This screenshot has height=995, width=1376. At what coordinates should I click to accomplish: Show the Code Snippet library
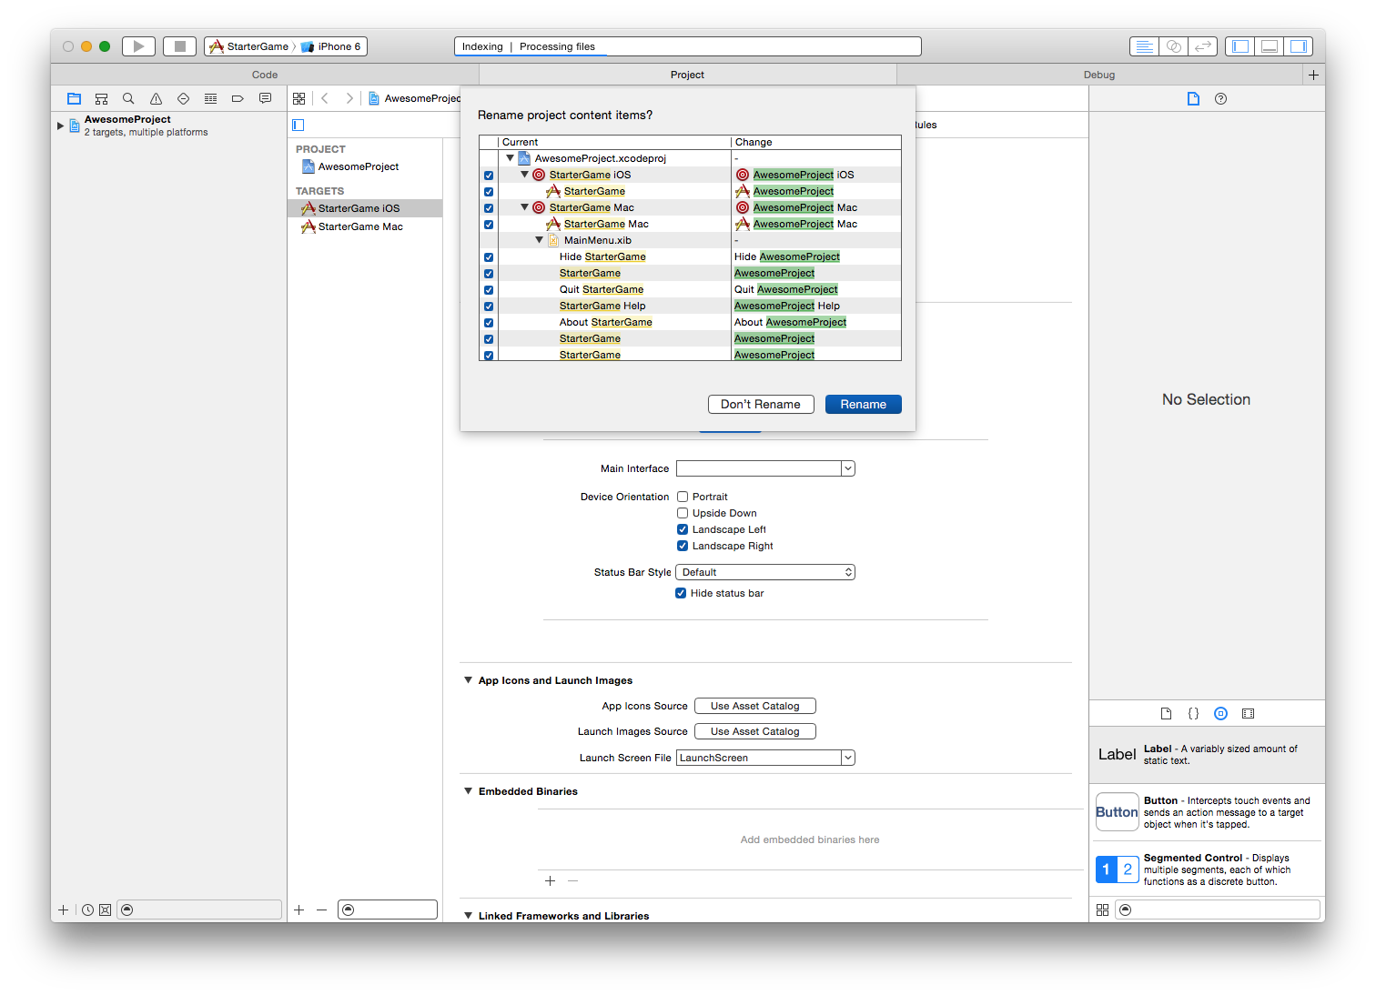[x=1193, y=714]
